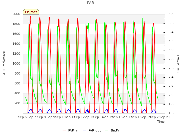Viewport: 182px width, 136px height.
Task: Click the PAR (umol/m3/s) axis label
Action: pyautogui.click(x=4, y=64)
